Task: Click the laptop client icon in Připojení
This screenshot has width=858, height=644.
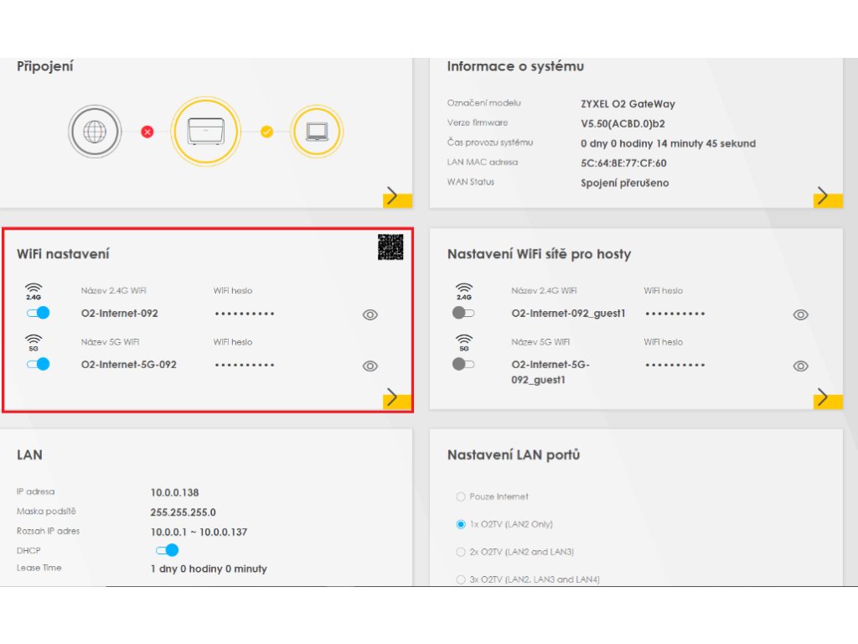Action: [317, 132]
